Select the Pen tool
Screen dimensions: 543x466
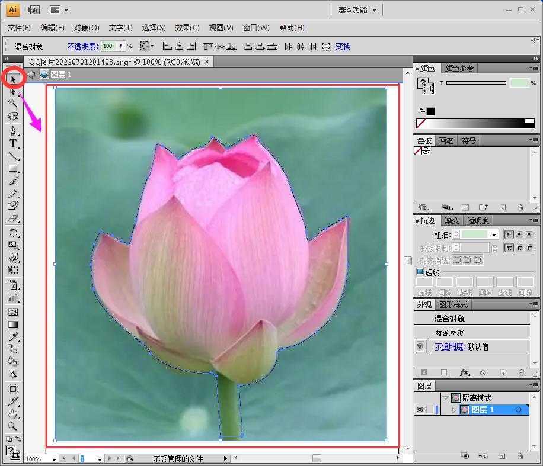pyautogui.click(x=13, y=130)
